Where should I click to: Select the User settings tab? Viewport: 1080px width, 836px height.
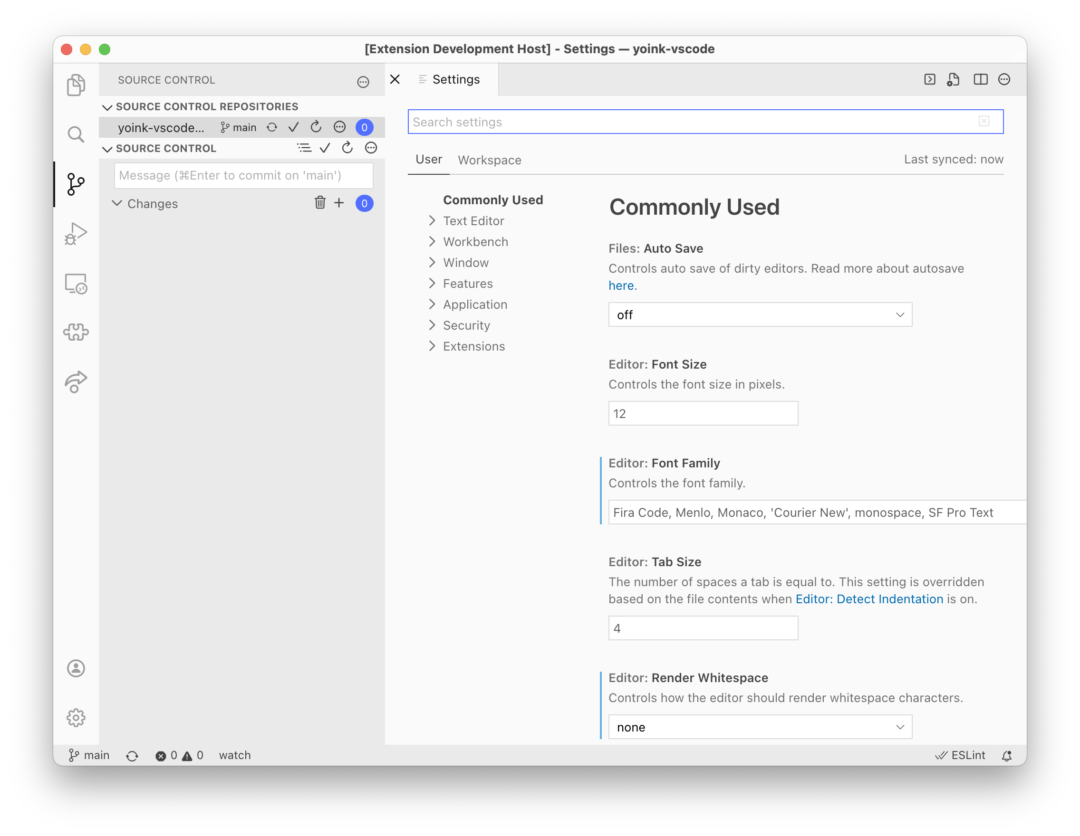coord(429,160)
